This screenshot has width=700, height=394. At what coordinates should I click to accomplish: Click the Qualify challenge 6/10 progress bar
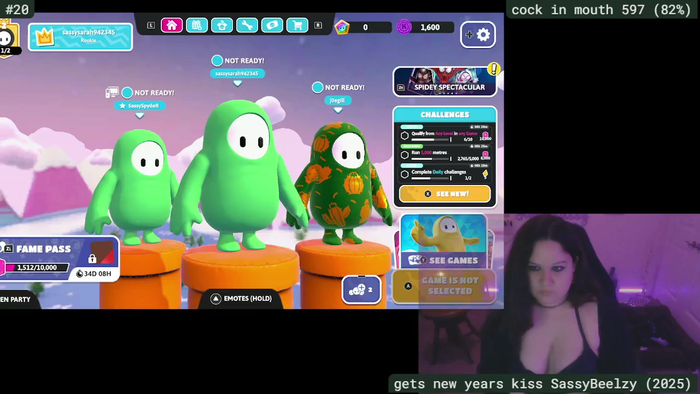[431, 139]
